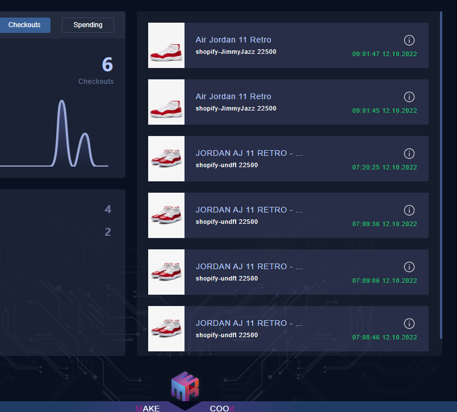Select JORDAN AJ 11 RETRO title at 07:09:06
The width and height of the screenshot is (457, 412).
point(249,266)
